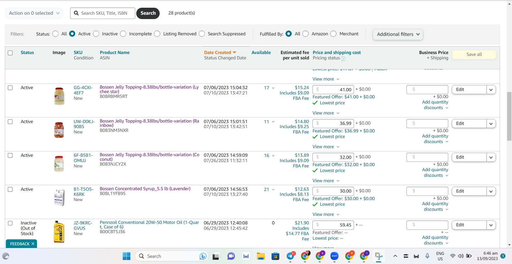Click the microphone icon in system tray
This screenshot has width=512, height=264.
[x=427, y=256]
